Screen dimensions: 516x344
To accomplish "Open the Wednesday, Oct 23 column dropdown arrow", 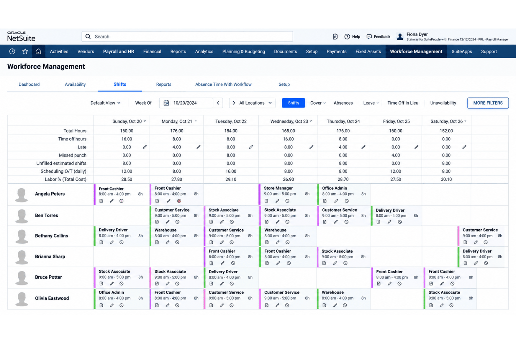I will (311, 121).
